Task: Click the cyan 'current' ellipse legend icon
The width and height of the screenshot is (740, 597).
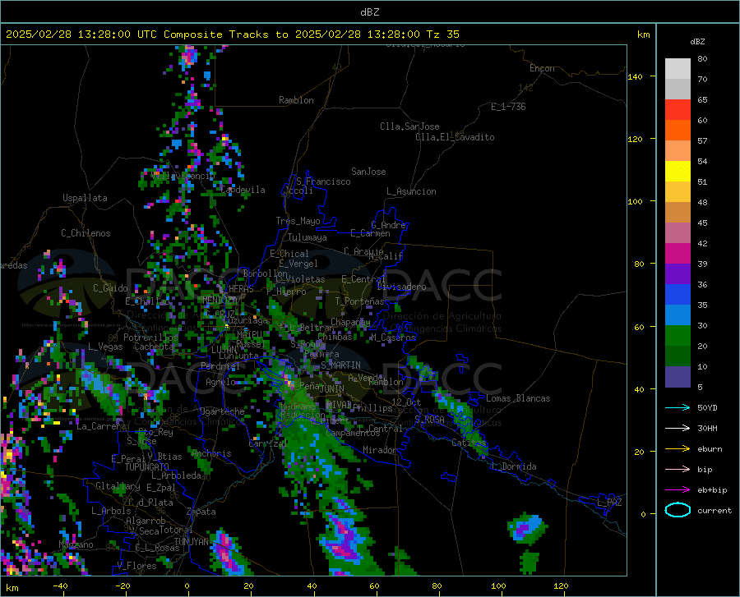Action: pos(678,510)
